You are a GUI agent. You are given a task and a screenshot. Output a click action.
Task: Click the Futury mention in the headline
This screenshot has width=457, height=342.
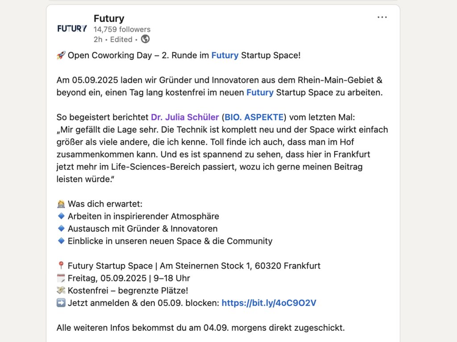[225, 55]
